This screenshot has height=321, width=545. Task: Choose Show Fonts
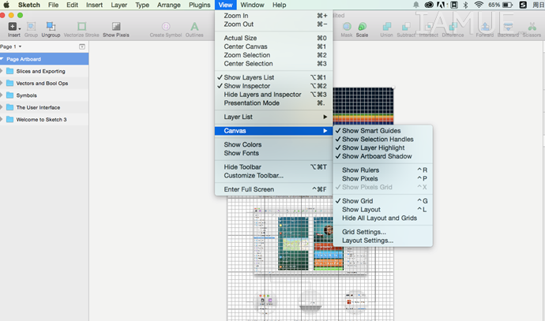point(273,153)
